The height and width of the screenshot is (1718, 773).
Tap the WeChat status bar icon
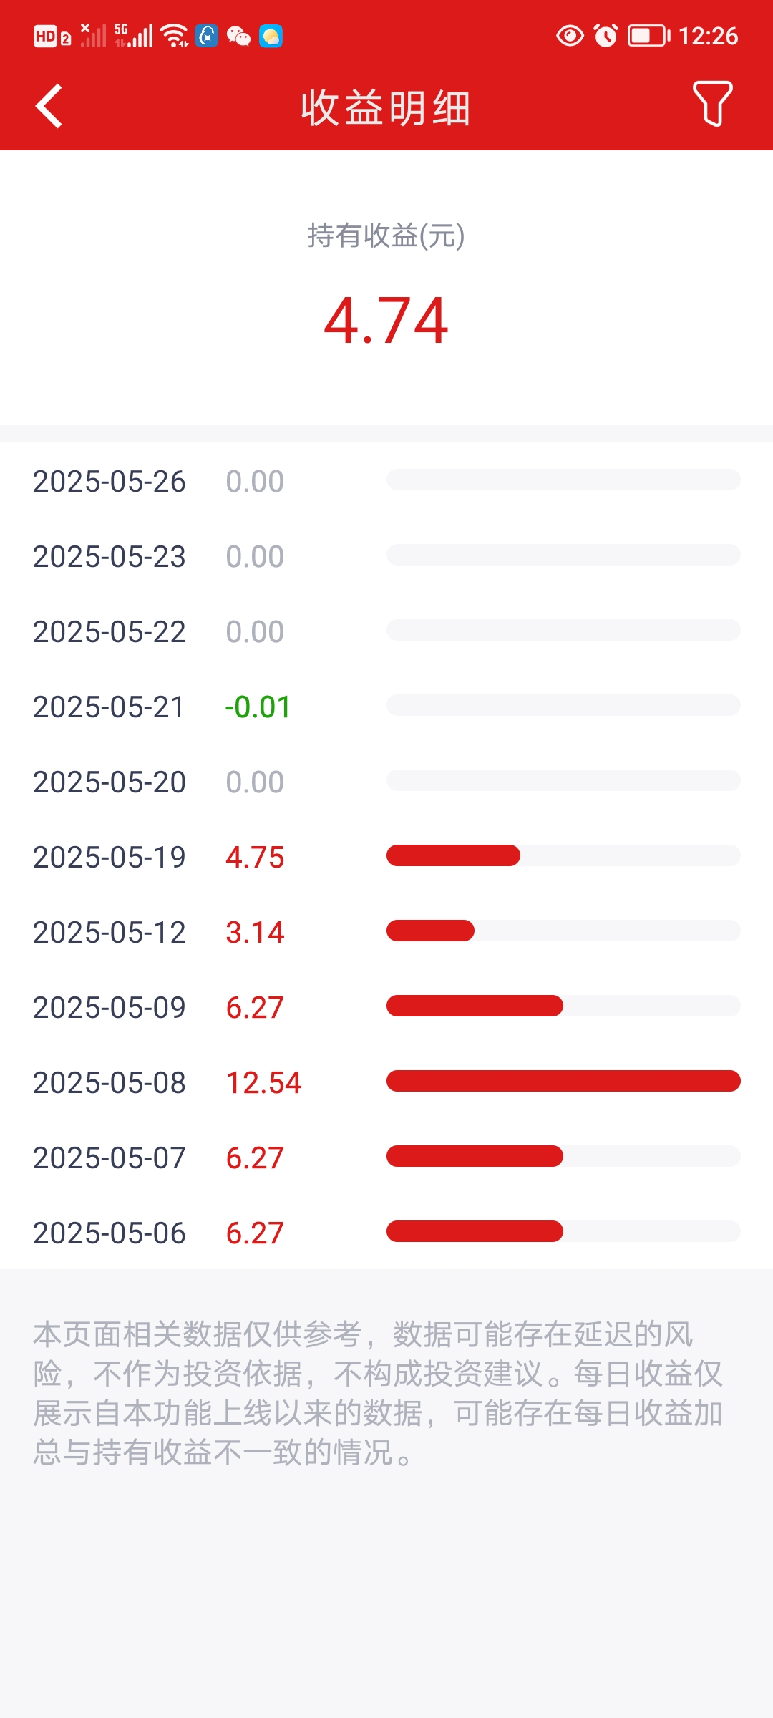point(238,36)
